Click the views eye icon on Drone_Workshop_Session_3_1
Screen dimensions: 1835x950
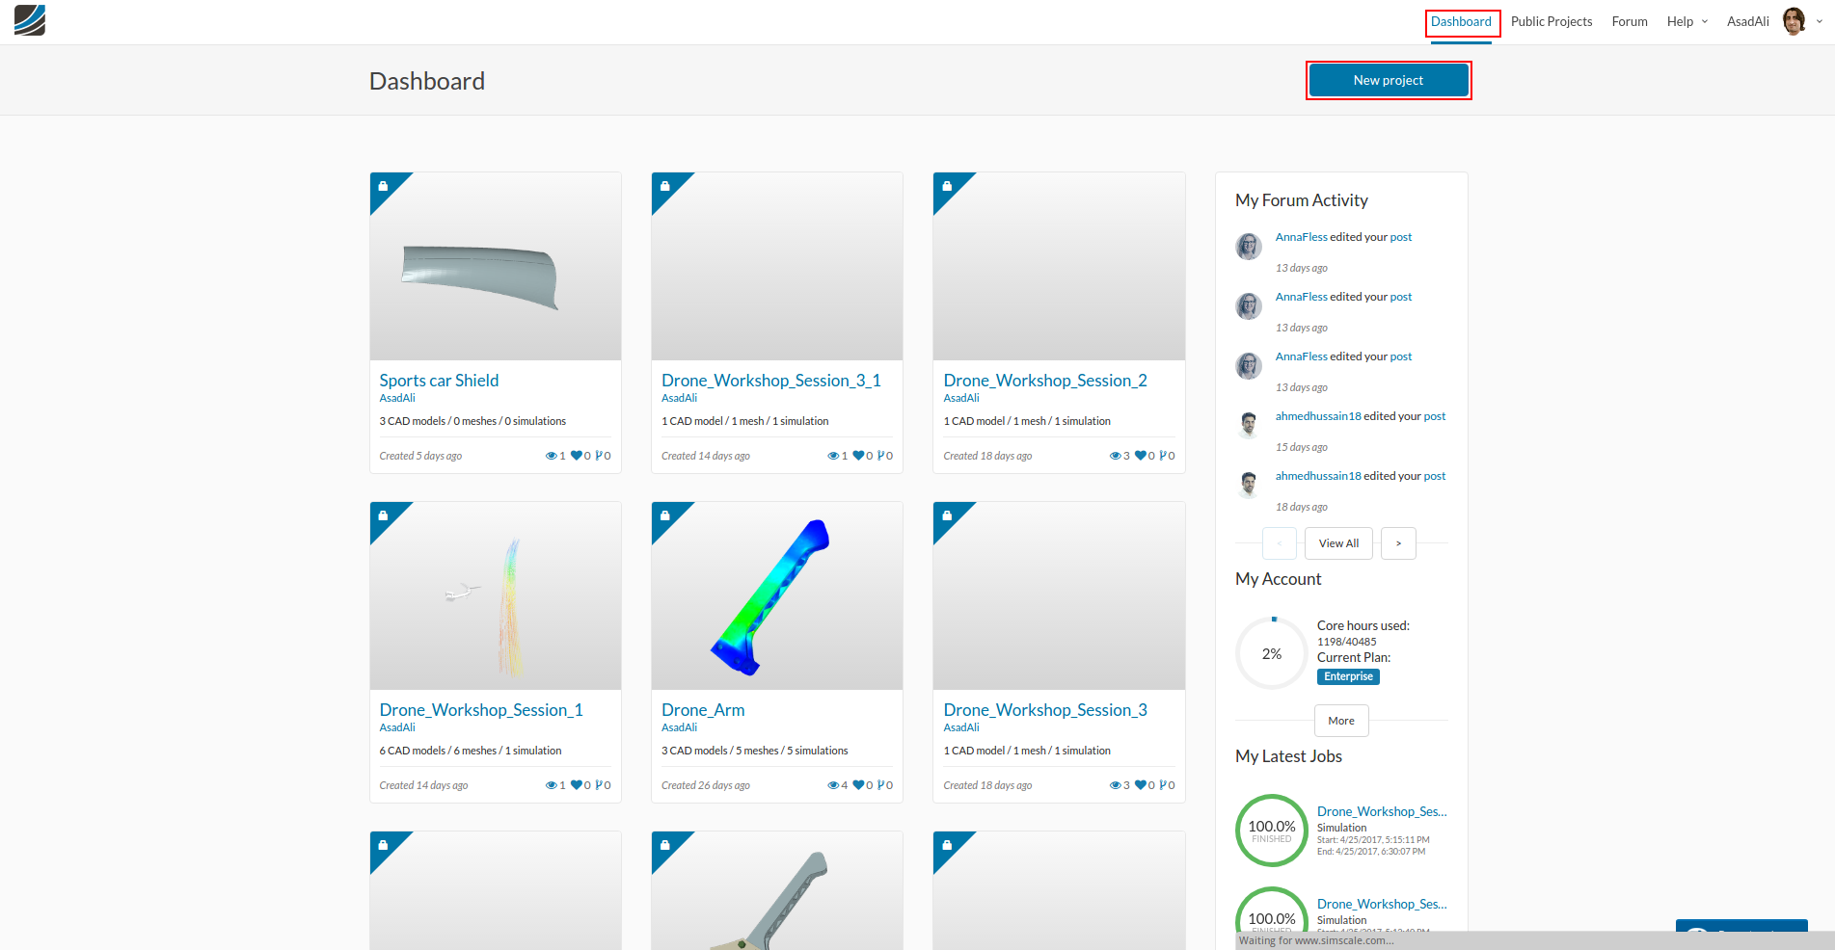coord(833,456)
